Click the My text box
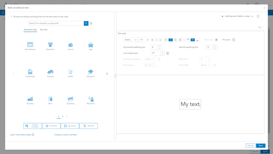 pyautogui.click(x=190, y=104)
